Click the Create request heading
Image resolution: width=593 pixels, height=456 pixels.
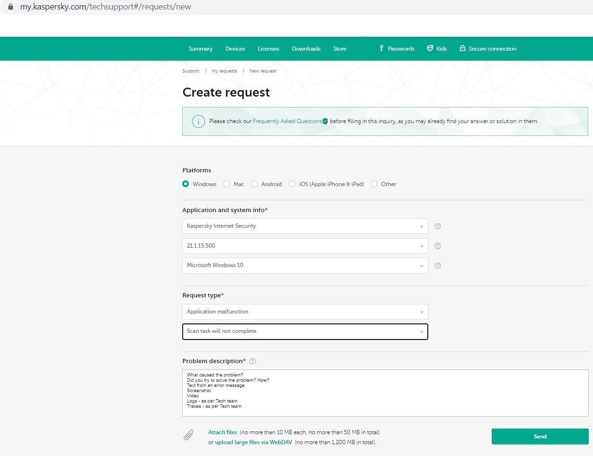pos(226,92)
